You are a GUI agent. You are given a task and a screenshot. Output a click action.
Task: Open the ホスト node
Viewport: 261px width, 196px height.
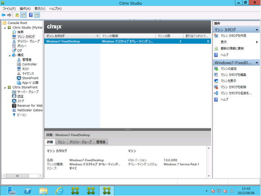click(26, 69)
